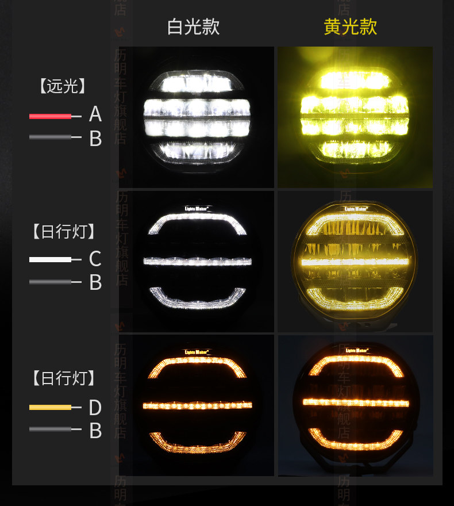Click the 白光款 column heading
This screenshot has width=454, height=506.
pos(194,26)
